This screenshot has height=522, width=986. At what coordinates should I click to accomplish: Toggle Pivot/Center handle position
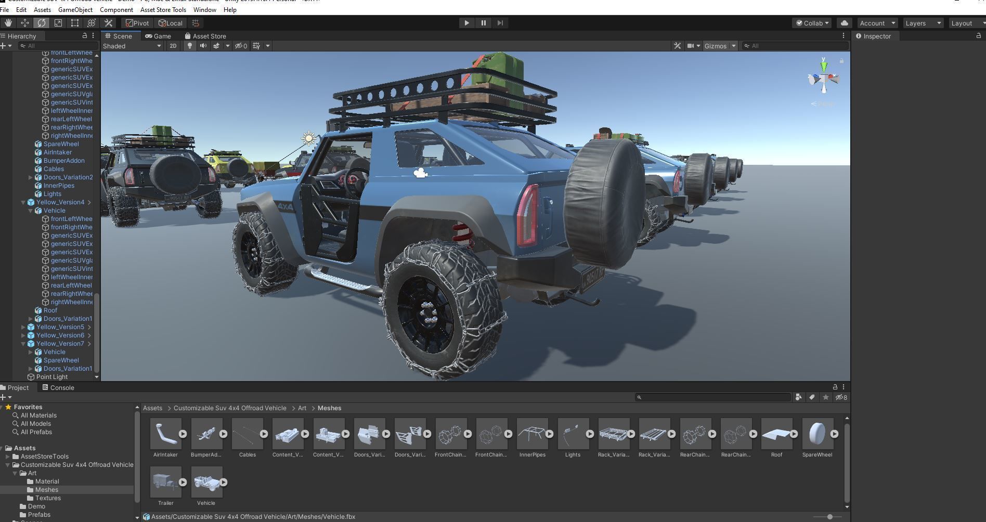tap(137, 23)
